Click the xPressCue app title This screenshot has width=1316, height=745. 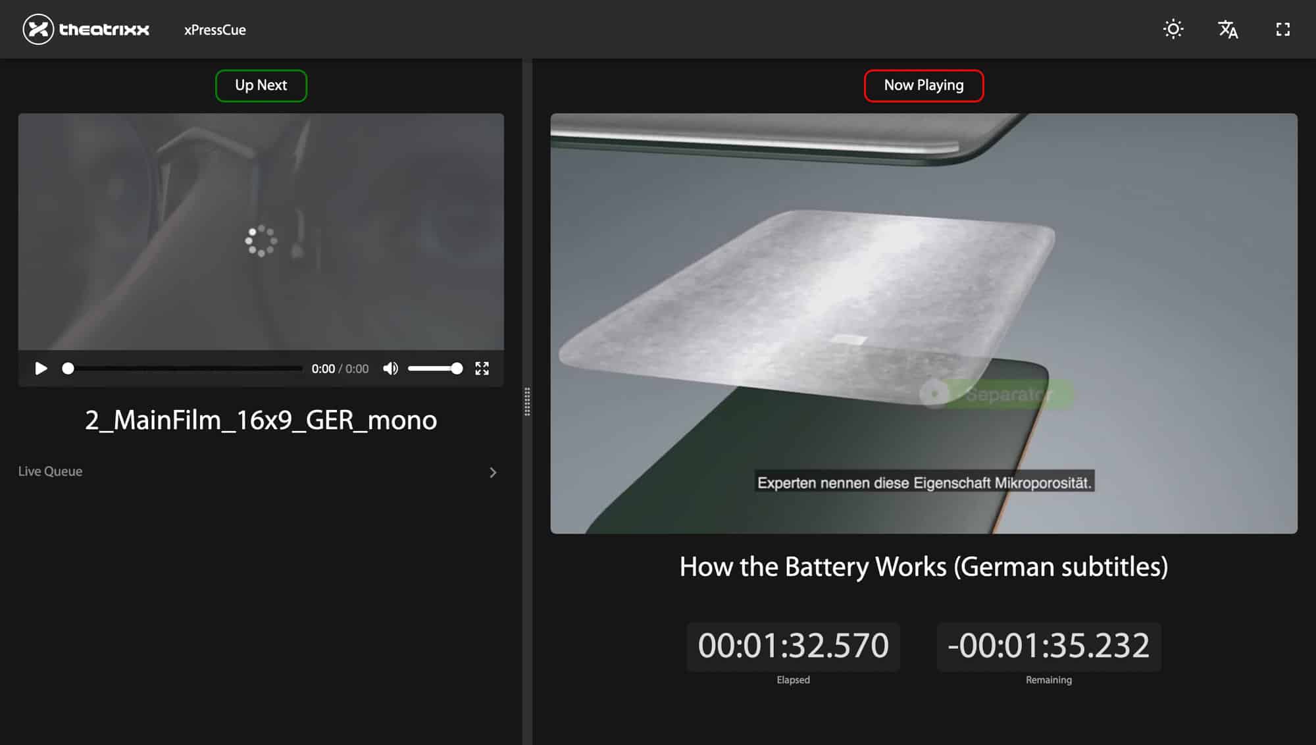[x=215, y=30]
